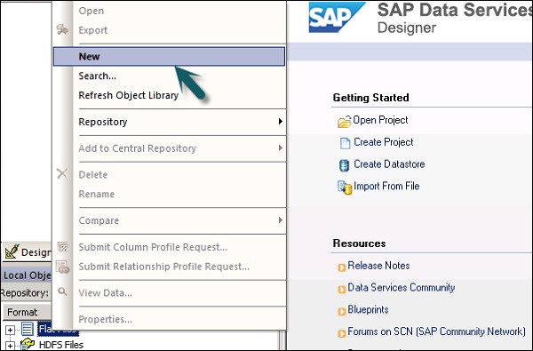Open the Blueprints link
Screen dimensions: 533x351
[x=368, y=310]
